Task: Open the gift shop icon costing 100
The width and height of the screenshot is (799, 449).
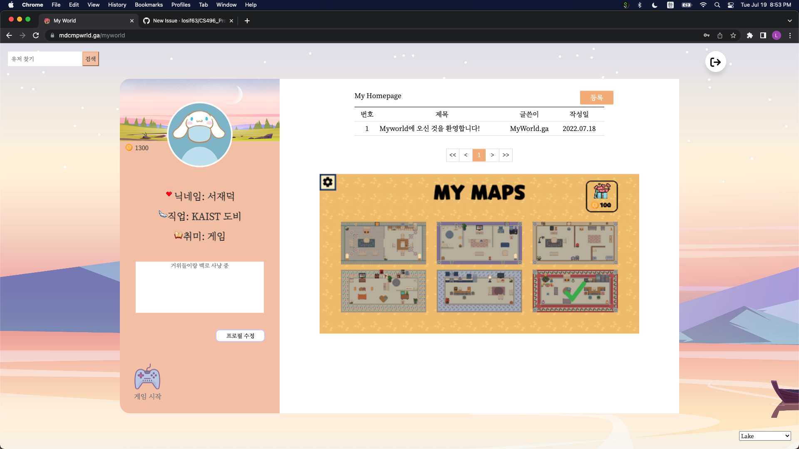Action: point(602,196)
